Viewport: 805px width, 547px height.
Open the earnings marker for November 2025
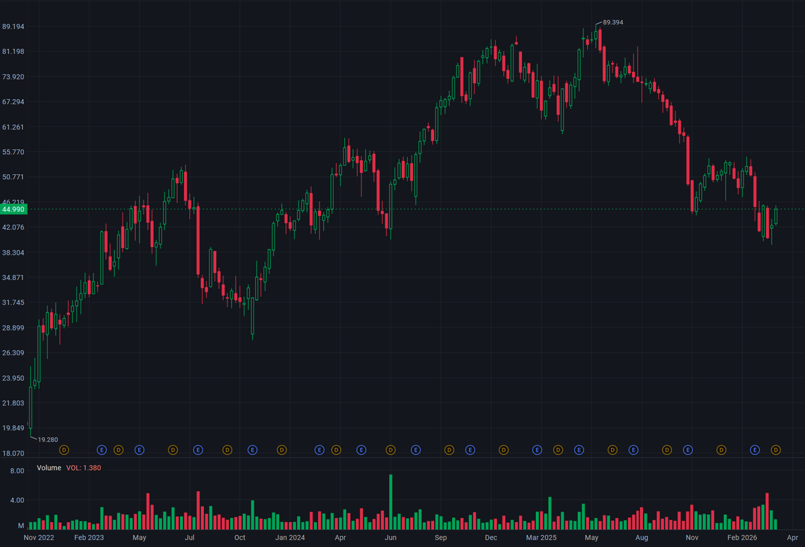[688, 449]
